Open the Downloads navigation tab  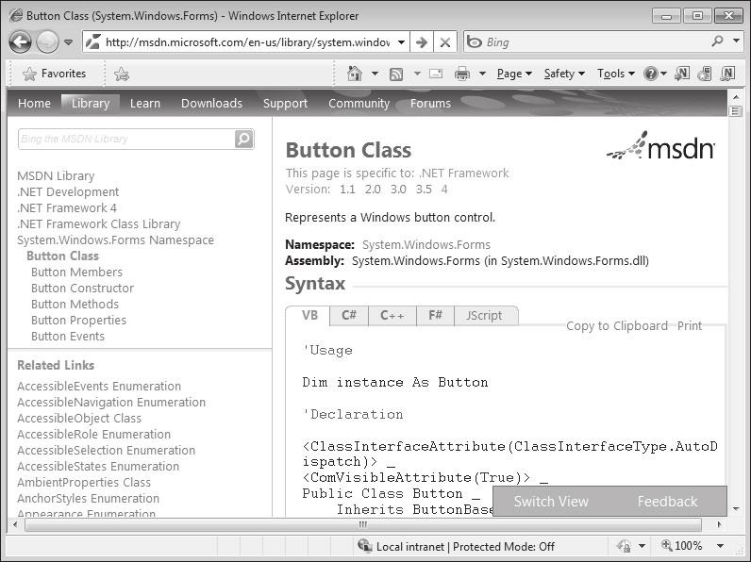[211, 104]
